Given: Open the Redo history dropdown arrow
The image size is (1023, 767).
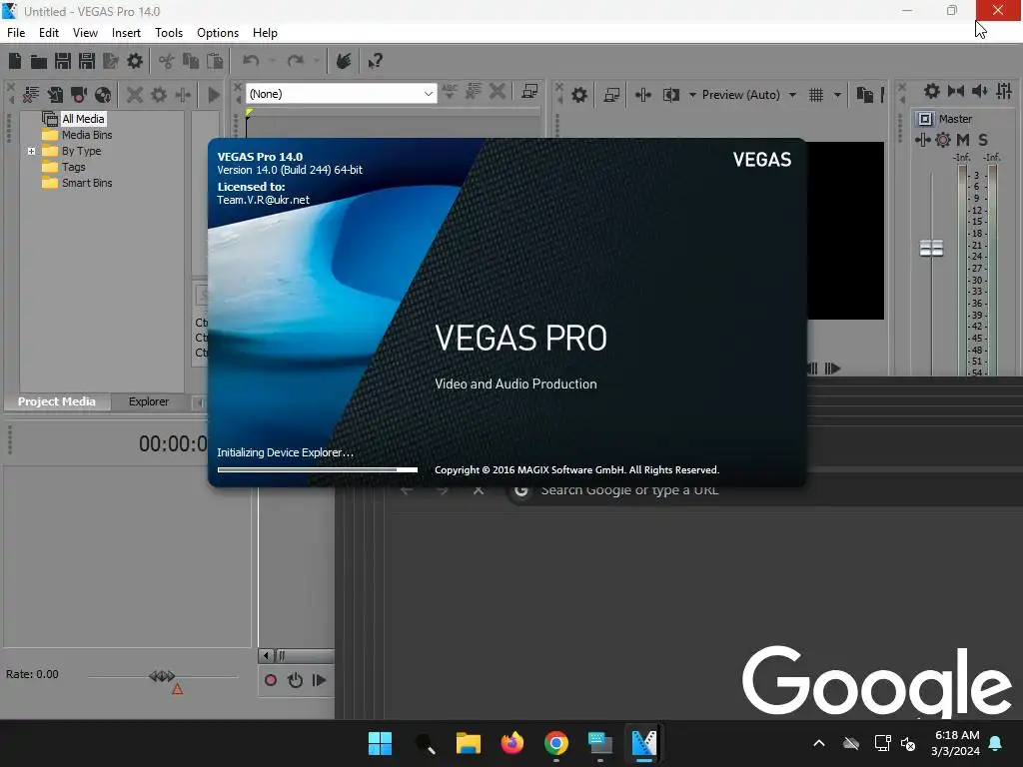Looking at the screenshot, I should [x=317, y=61].
